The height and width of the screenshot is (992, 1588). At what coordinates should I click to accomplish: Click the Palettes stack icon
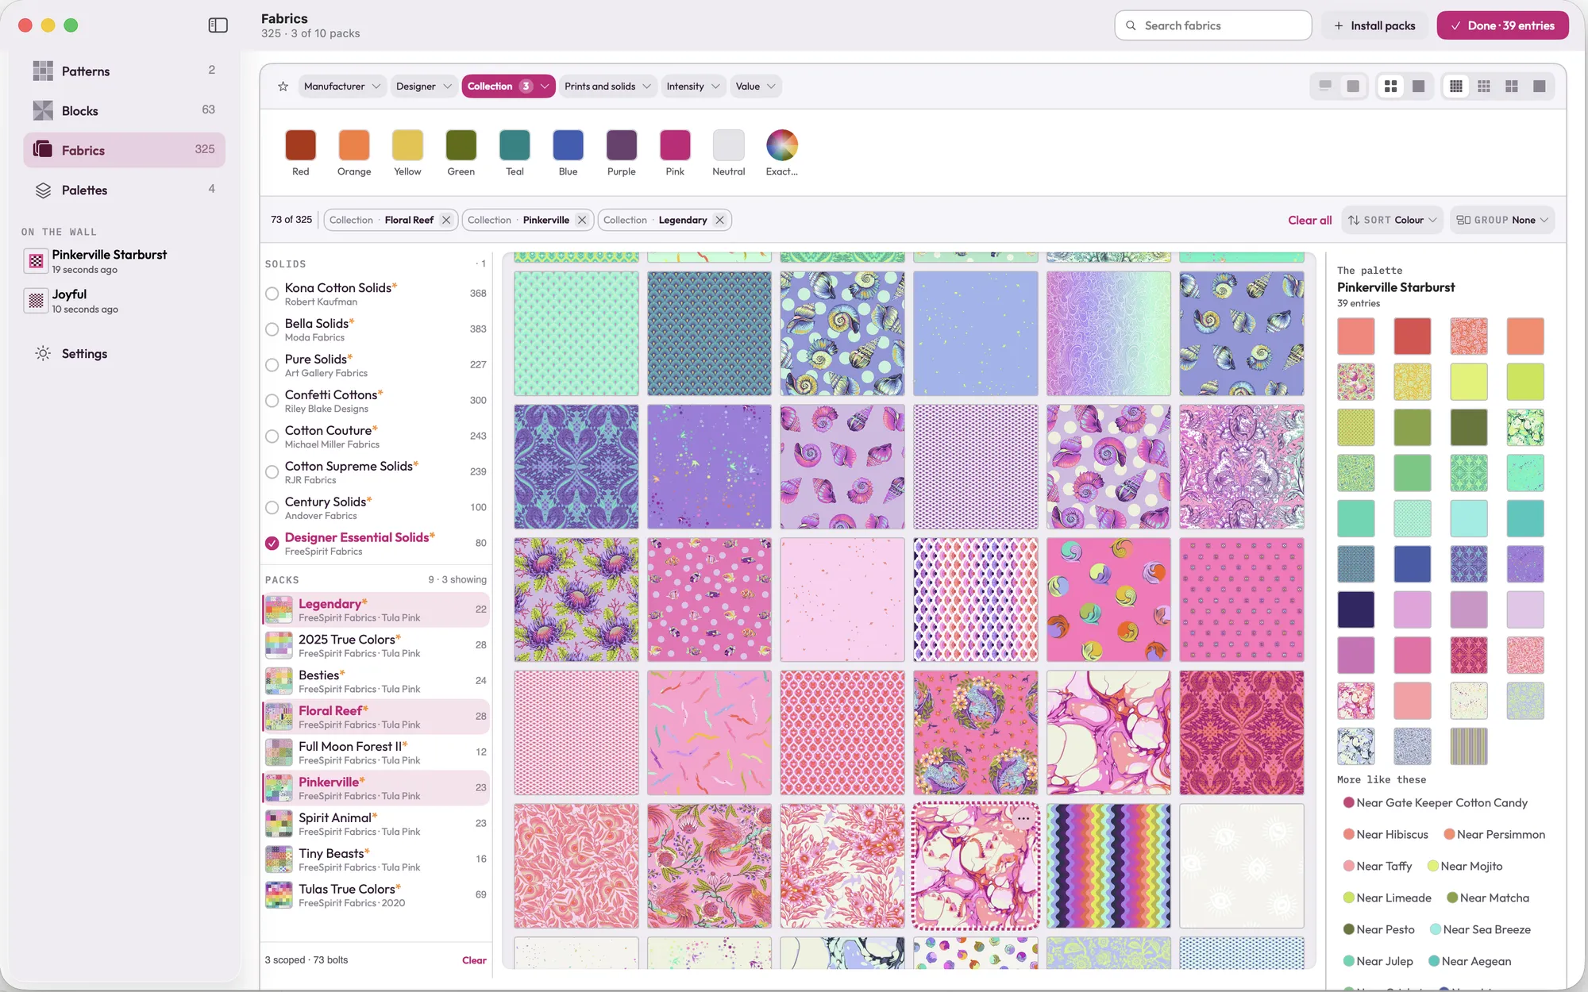(x=43, y=190)
